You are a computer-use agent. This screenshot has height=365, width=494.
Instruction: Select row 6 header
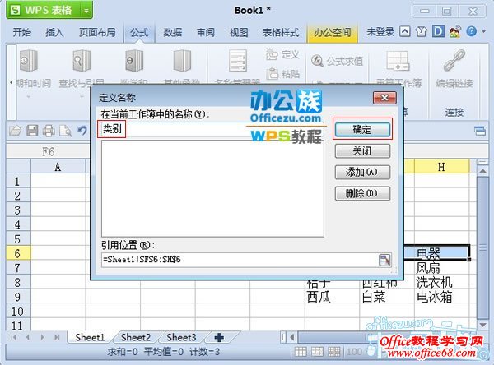coord(18,253)
